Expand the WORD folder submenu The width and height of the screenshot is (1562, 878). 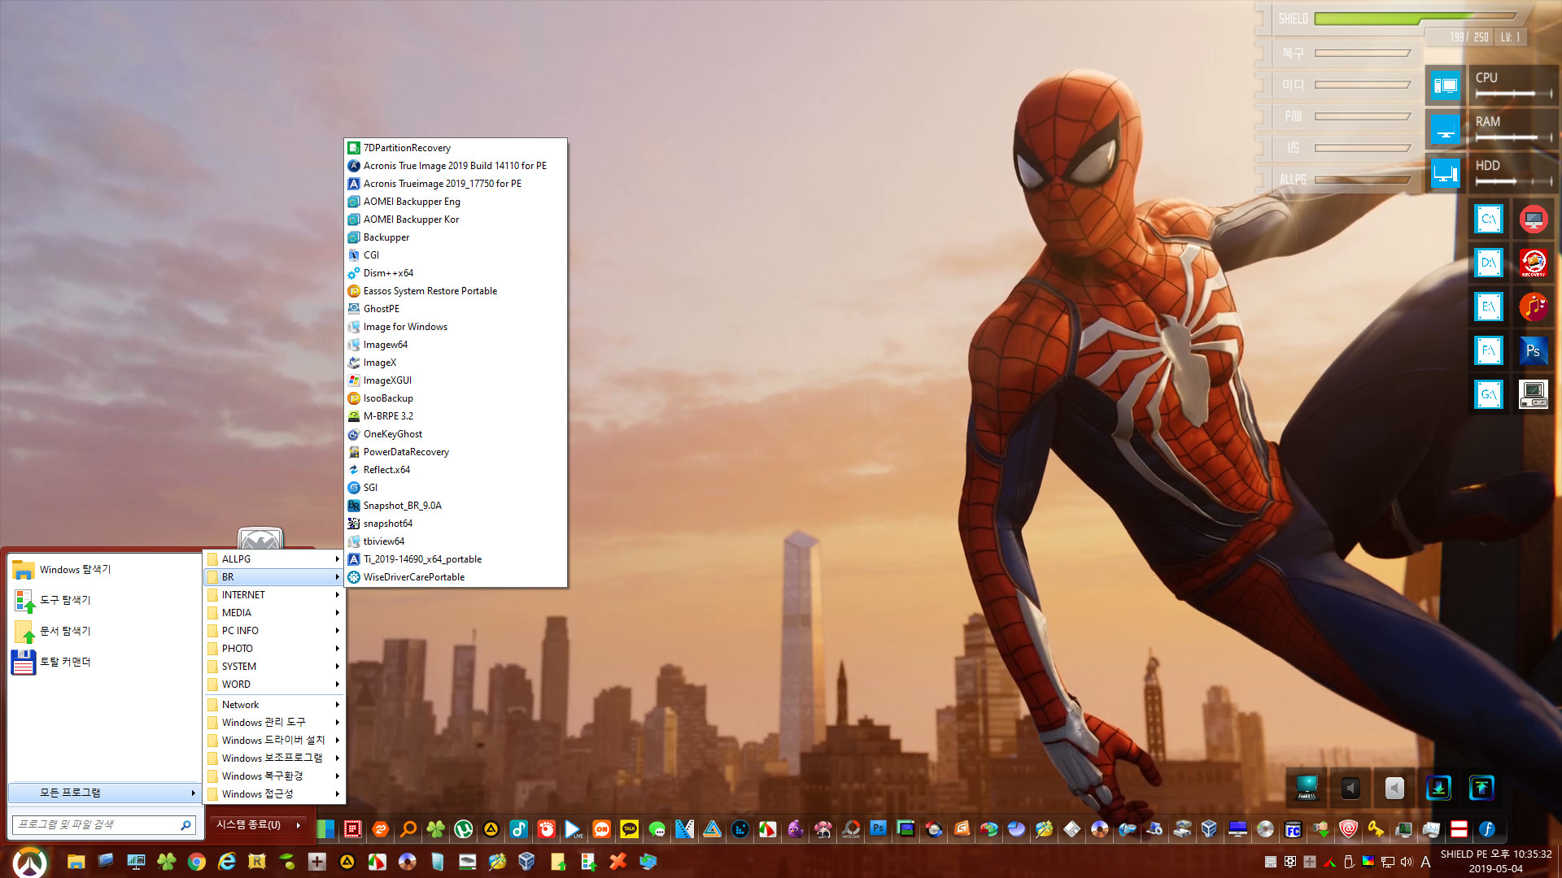[x=273, y=684]
